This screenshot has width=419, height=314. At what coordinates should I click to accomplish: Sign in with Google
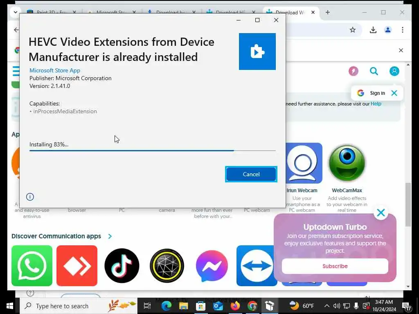tap(372, 93)
